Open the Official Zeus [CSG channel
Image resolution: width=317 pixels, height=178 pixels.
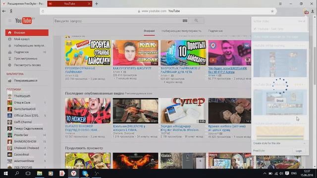27,116
